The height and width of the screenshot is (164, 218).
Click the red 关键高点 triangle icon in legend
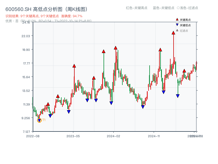[177, 19]
